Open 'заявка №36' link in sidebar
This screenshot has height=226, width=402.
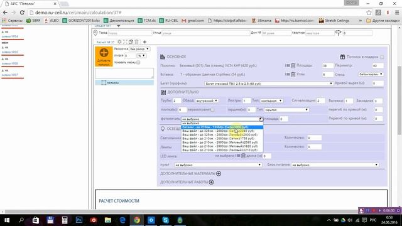pos(10,63)
